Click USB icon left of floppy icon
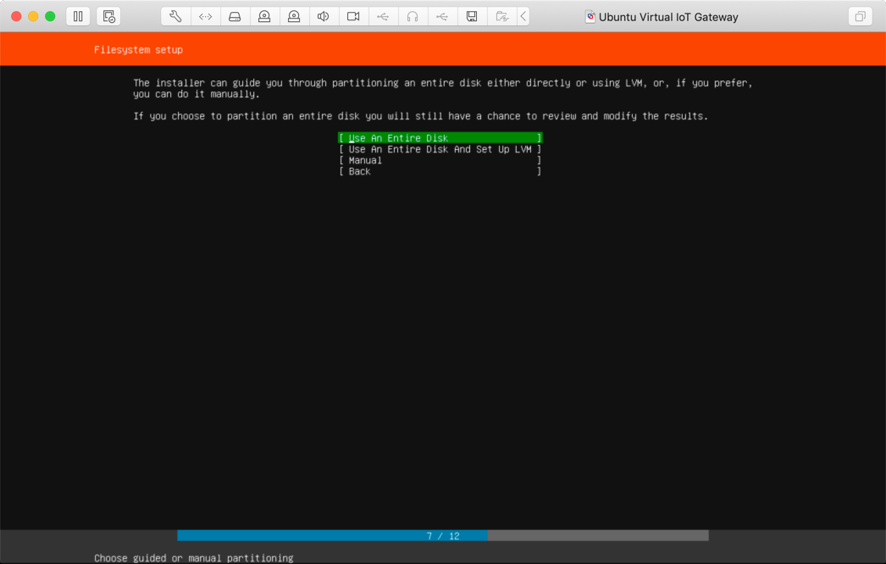 442,16
